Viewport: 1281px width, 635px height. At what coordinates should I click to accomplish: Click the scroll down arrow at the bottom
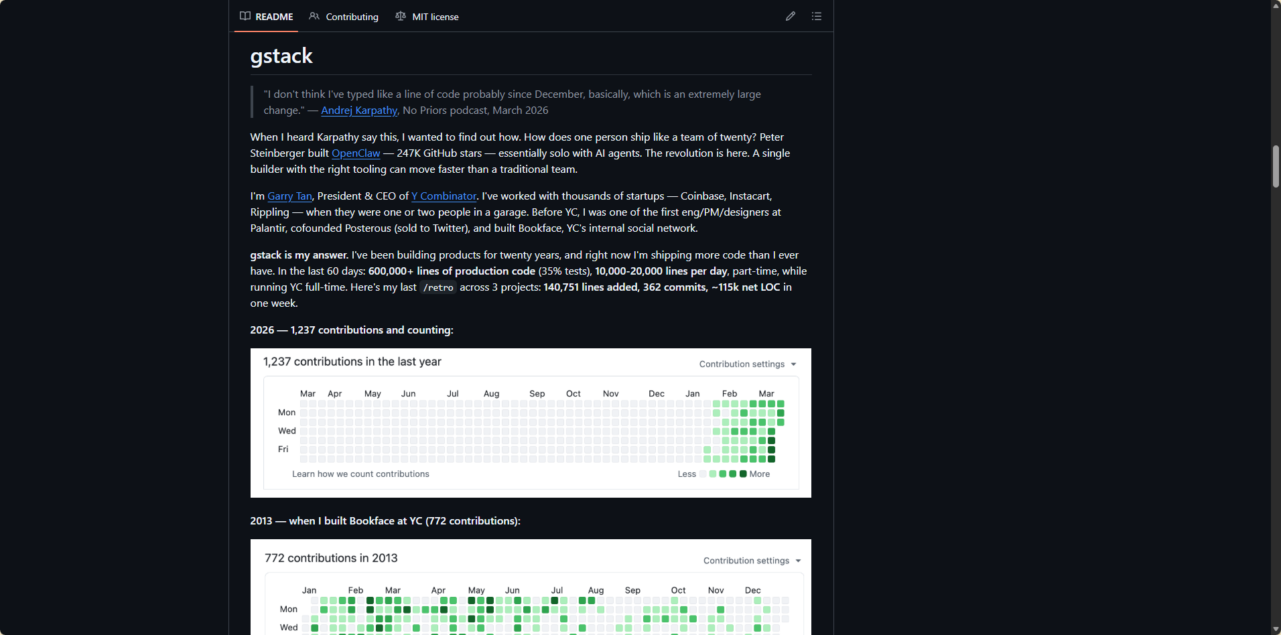1276,630
